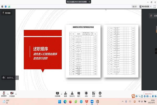Image resolution: width=157 pixels, height=105 pixels.
Task: Open the Speaker View (演讲者视图) dropdown
Action: point(148,6)
